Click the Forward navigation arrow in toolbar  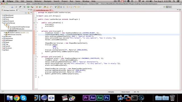click(78, 7)
